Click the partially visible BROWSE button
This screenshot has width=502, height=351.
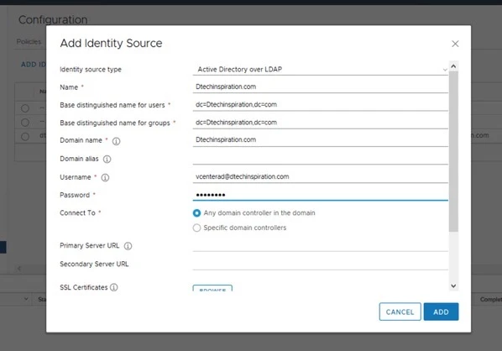pos(212,288)
